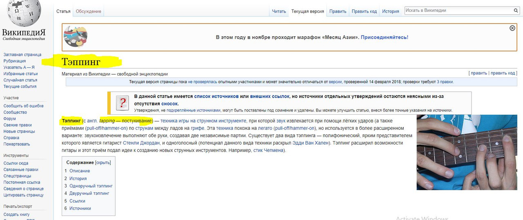This screenshot has height=220, width=523.
Task: Click the Wikipedia globe logo
Action: pyautogui.click(x=24, y=14)
